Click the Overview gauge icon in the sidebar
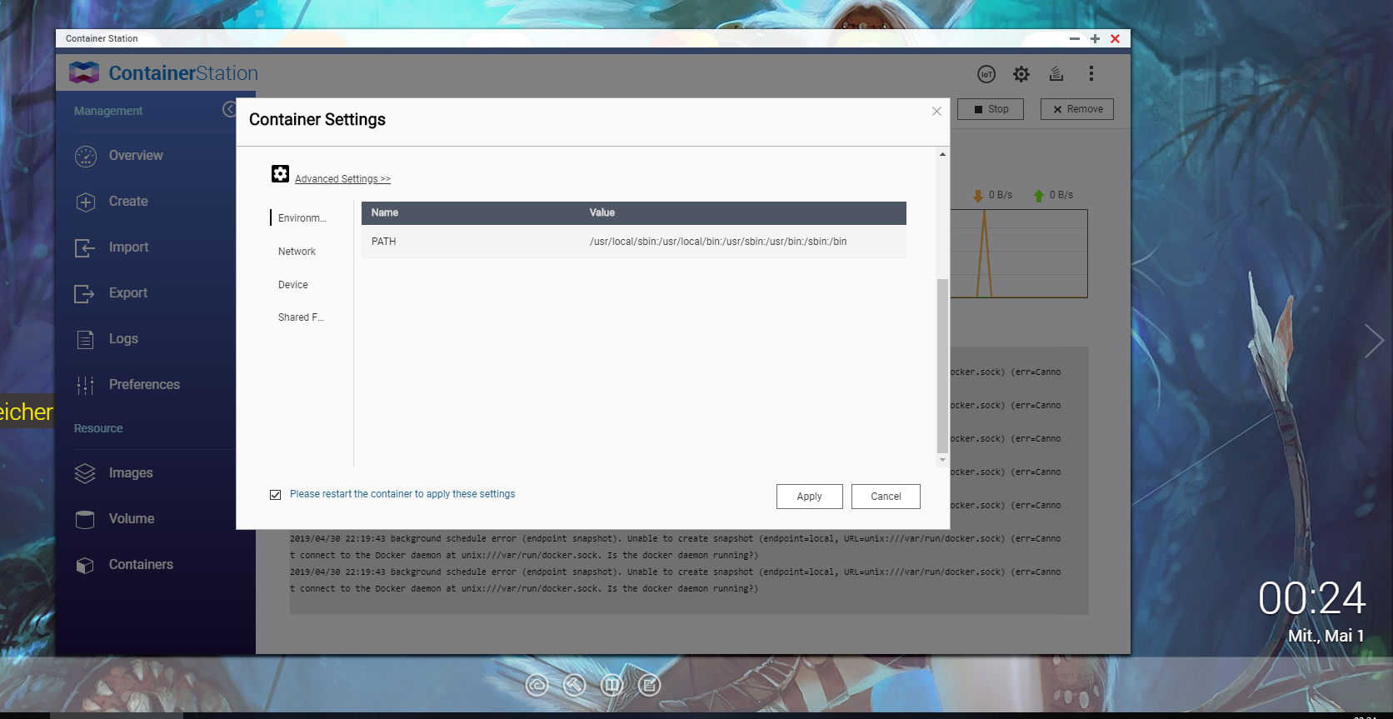The height and width of the screenshot is (719, 1393). click(x=86, y=156)
